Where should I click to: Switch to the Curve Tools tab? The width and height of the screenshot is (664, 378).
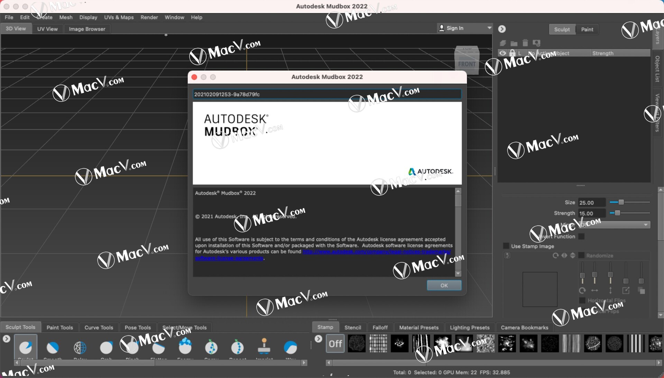tap(99, 327)
